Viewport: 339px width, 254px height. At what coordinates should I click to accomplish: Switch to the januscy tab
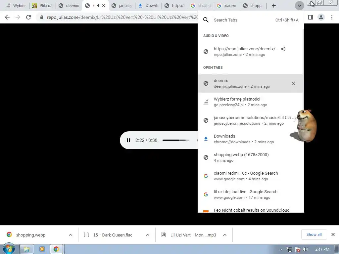tap(122, 6)
